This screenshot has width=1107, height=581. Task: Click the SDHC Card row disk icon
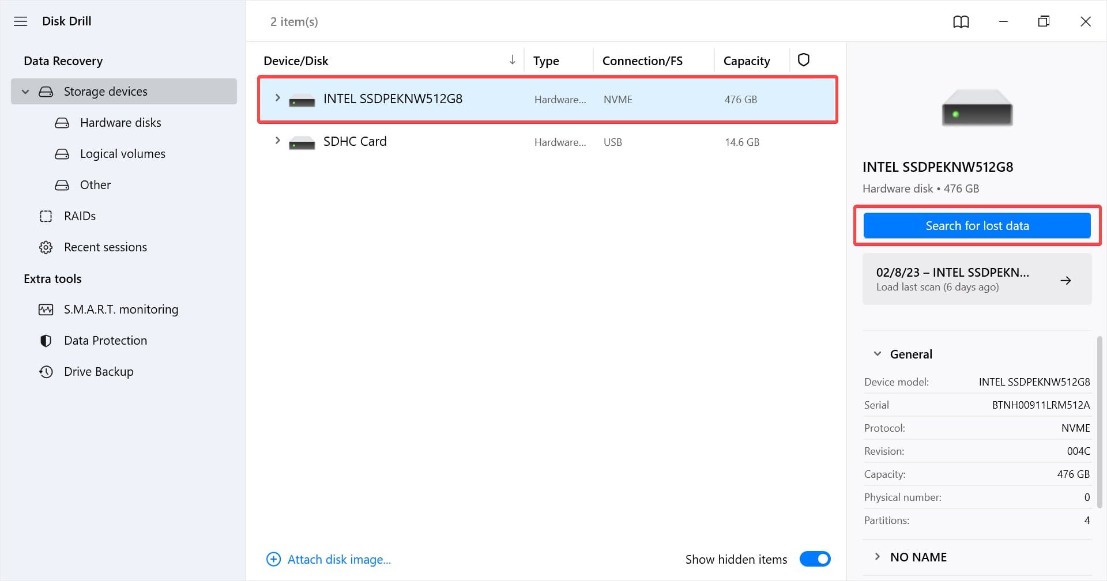point(302,142)
